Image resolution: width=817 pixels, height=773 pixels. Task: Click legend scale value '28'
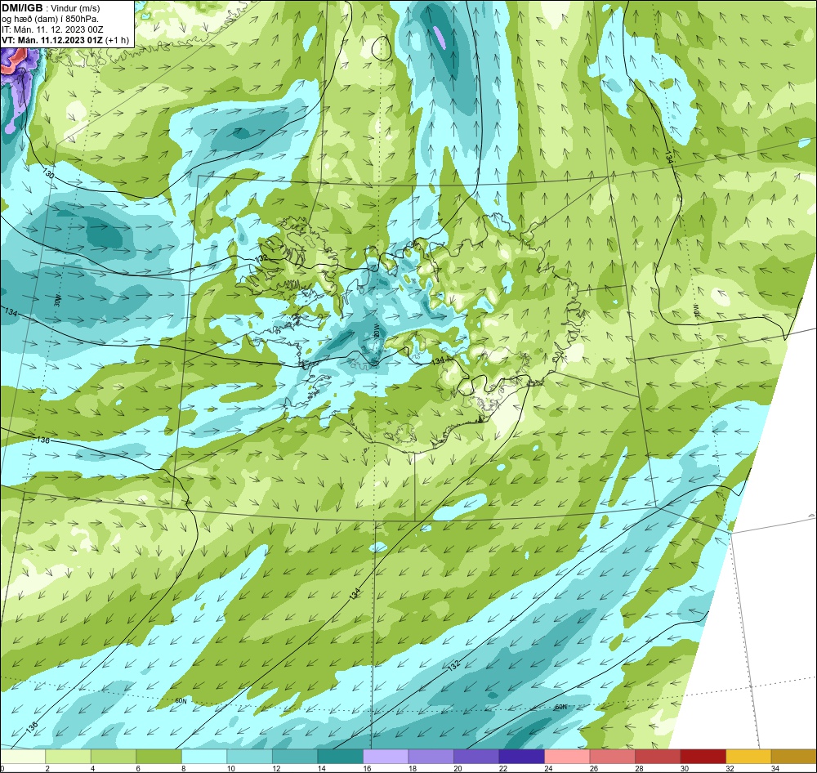[x=639, y=768]
